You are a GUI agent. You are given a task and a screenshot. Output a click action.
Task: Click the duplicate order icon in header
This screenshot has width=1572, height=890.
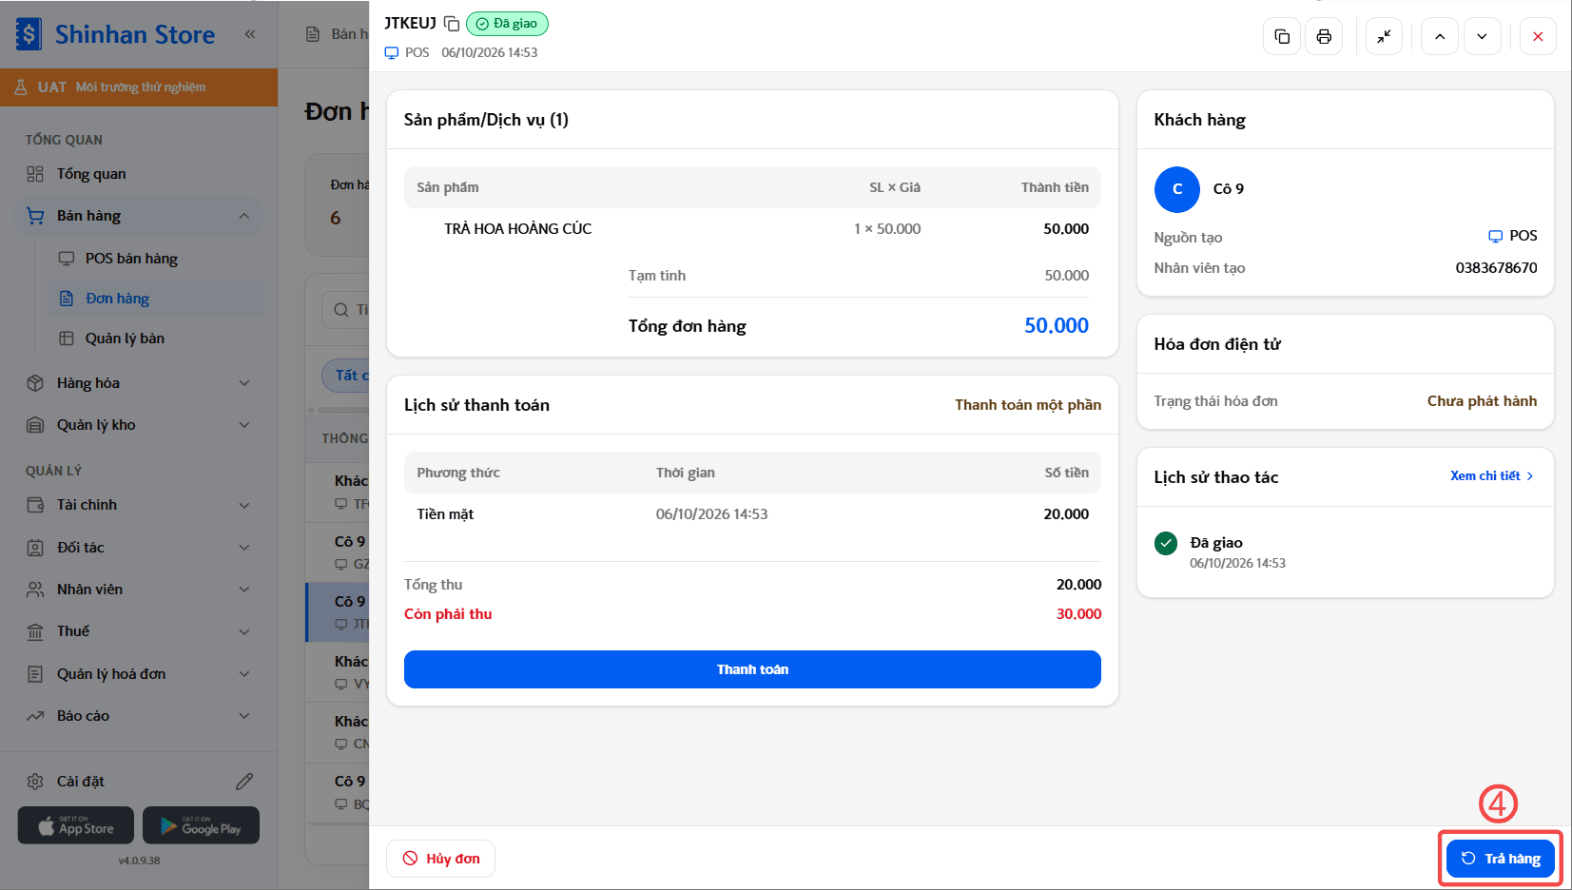tap(1282, 36)
